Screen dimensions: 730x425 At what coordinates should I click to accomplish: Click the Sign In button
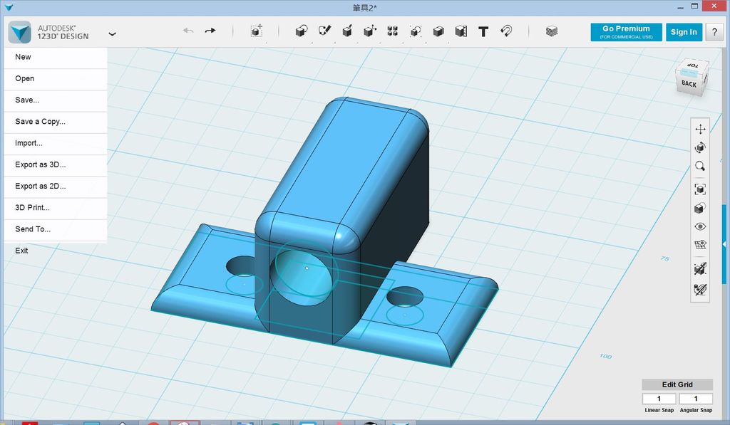(684, 32)
